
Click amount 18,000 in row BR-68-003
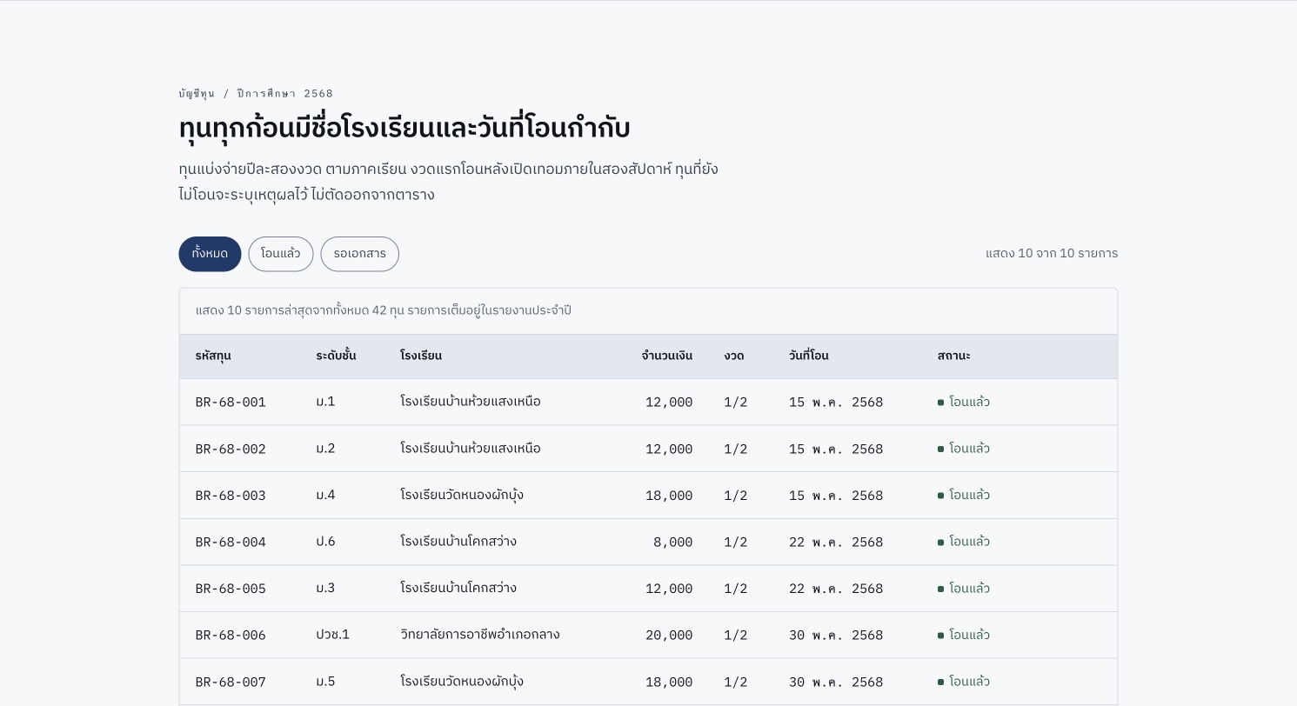point(669,496)
